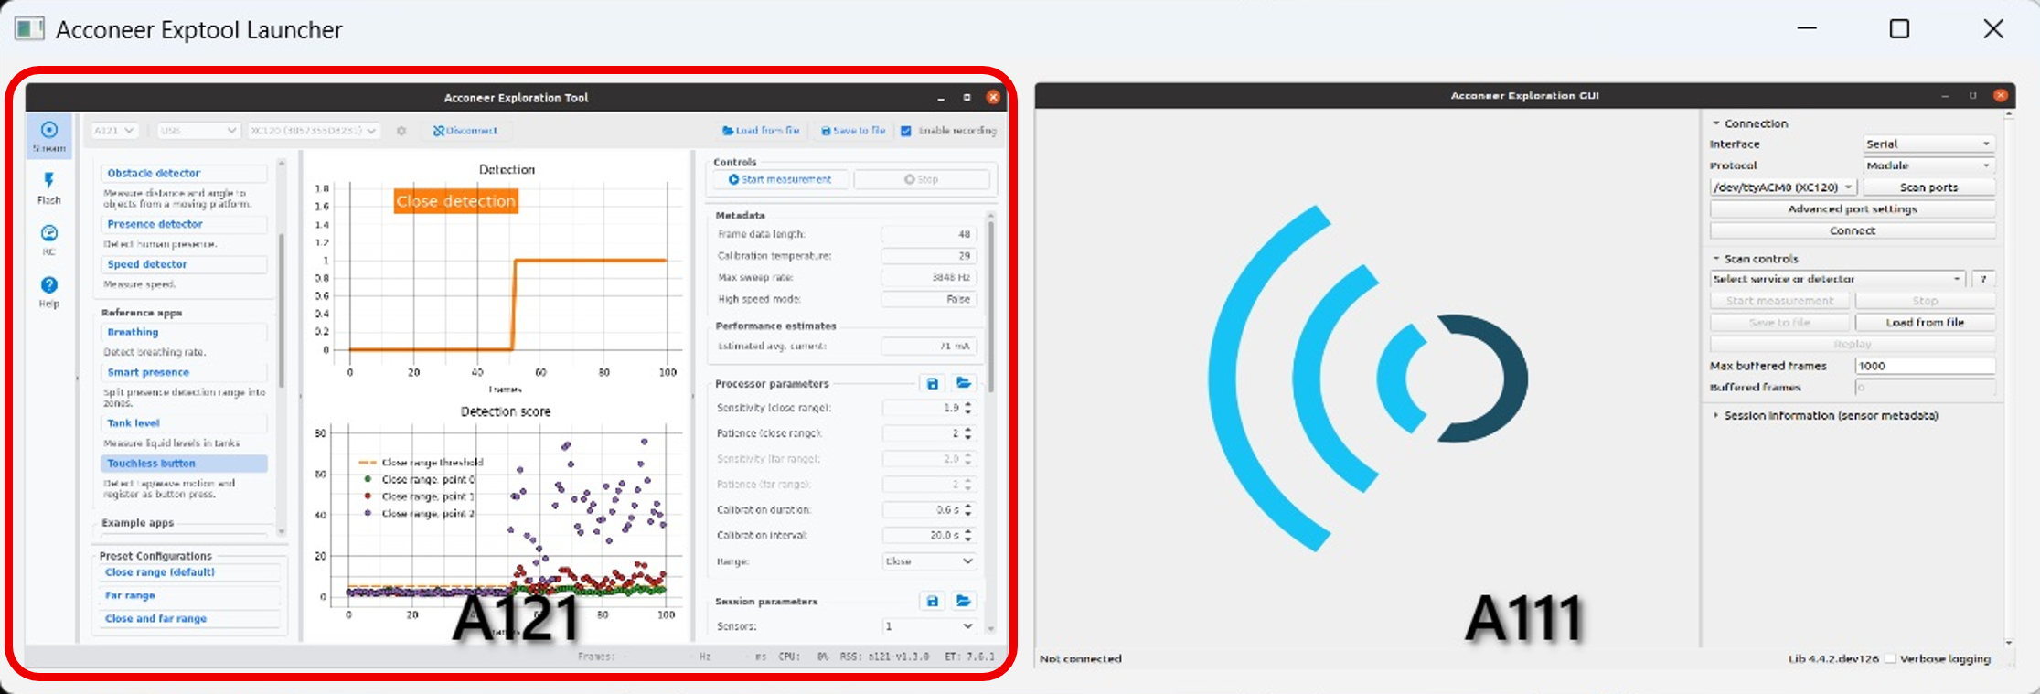The height and width of the screenshot is (694, 2040).
Task: Select Speed detector in the app list
Action: [x=184, y=264]
